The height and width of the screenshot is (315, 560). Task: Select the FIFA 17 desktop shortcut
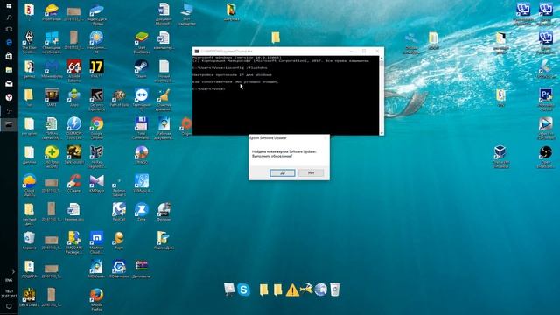click(96, 69)
